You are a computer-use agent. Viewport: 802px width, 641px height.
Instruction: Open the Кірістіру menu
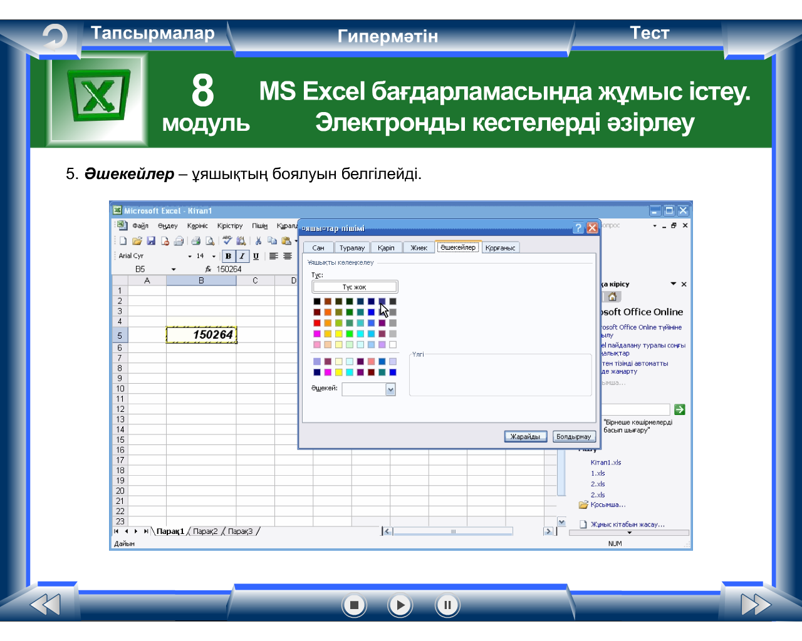(230, 225)
